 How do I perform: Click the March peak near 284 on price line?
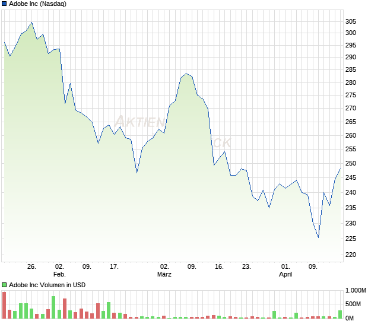[x=186, y=74]
